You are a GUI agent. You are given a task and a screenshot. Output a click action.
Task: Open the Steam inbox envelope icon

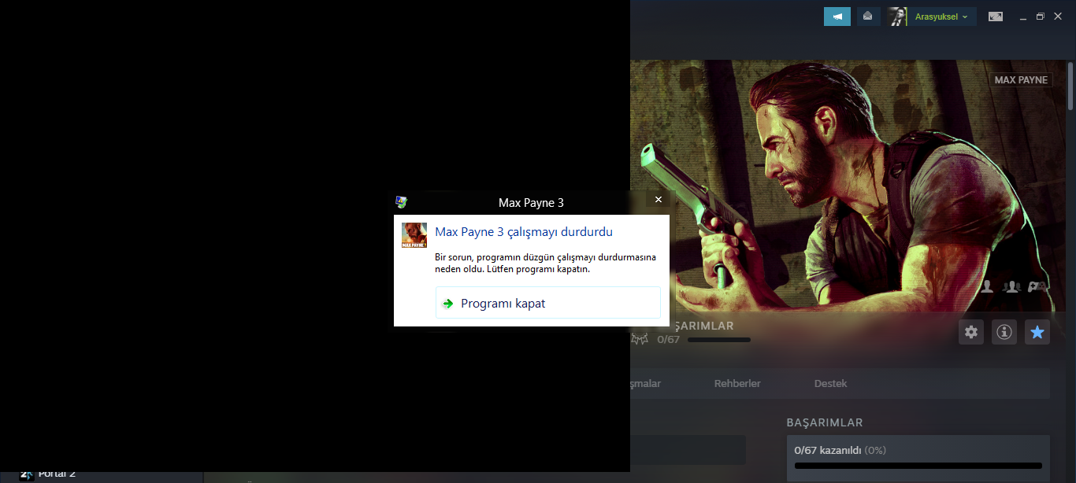868,17
